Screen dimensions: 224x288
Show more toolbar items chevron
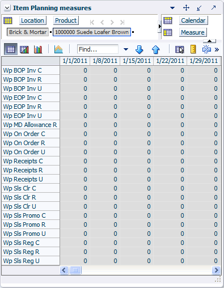[x=217, y=50]
